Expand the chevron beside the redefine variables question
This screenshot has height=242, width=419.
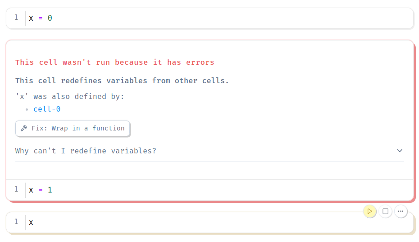click(x=399, y=151)
